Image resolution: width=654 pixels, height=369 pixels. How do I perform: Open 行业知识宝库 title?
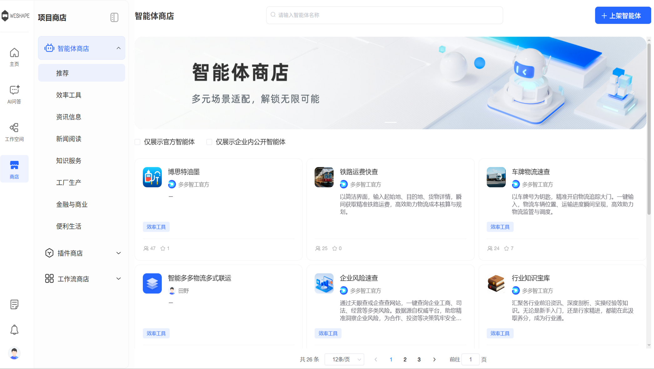531,278
